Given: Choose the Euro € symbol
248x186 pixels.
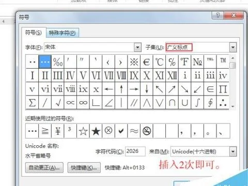Looking at the screenshot, I should [147, 61].
